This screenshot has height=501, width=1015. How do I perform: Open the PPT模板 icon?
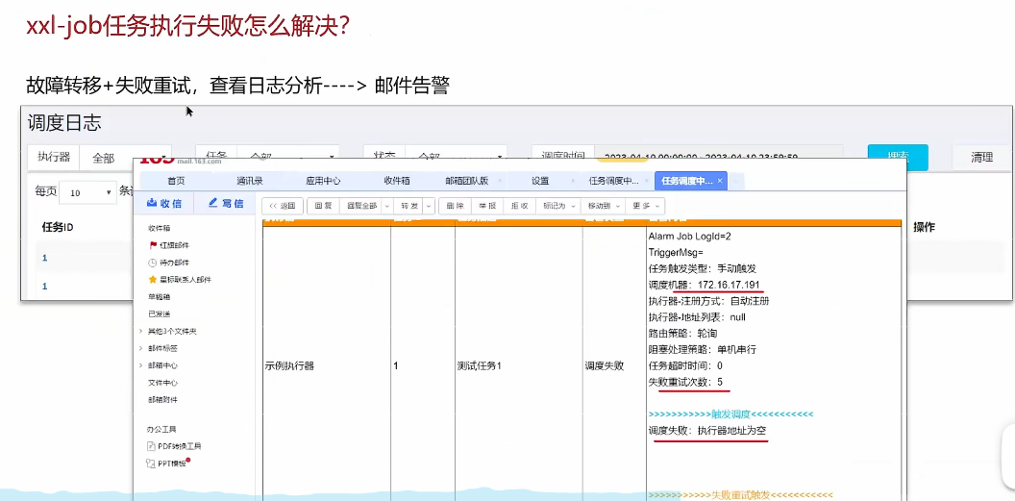click(153, 463)
